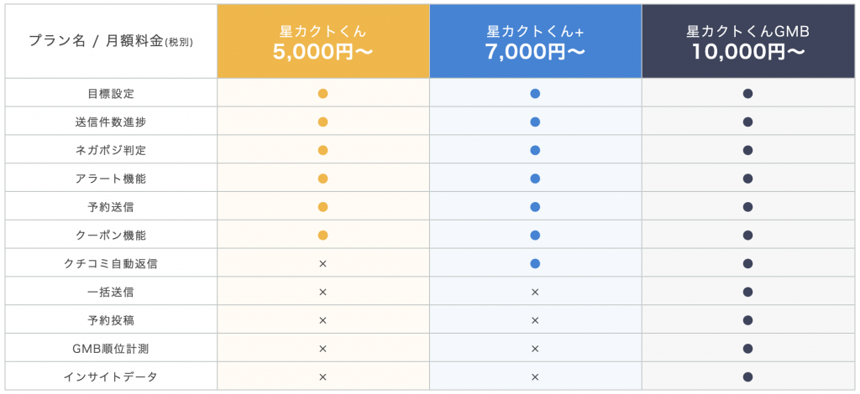Click the blue dot for ネガポジ判定
Viewport: 860px width, 394px height.
pyautogui.click(x=535, y=150)
